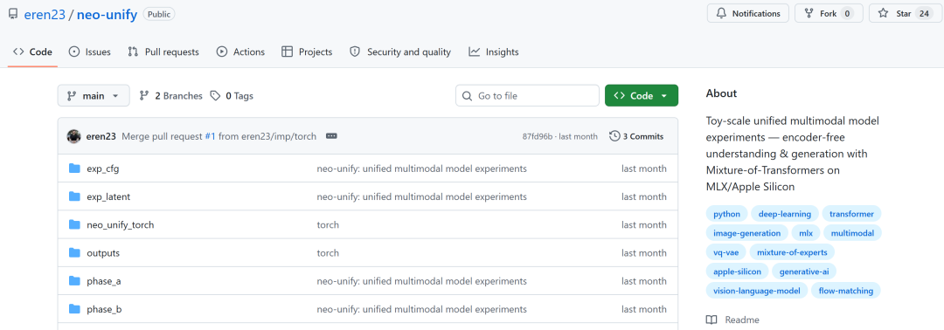Switch to the Actions tab

[241, 52]
